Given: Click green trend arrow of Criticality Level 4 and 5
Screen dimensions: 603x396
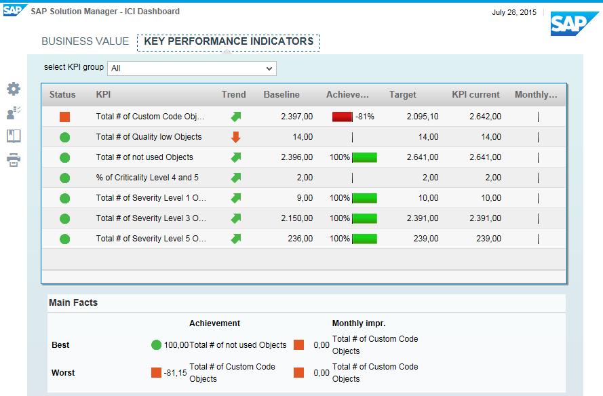Looking at the screenshot, I should [x=236, y=178].
